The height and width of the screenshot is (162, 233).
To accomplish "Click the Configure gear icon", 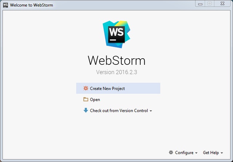I will click(x=171, y=153).
